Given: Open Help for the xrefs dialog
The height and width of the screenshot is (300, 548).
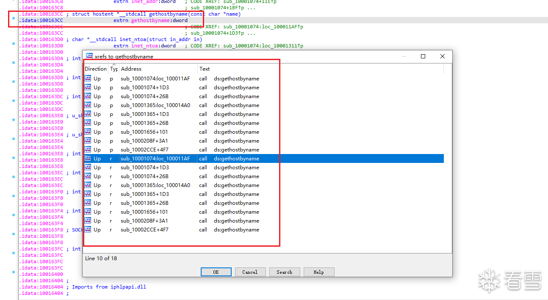Looking at the screenshot, I should (x=318, y=272).
